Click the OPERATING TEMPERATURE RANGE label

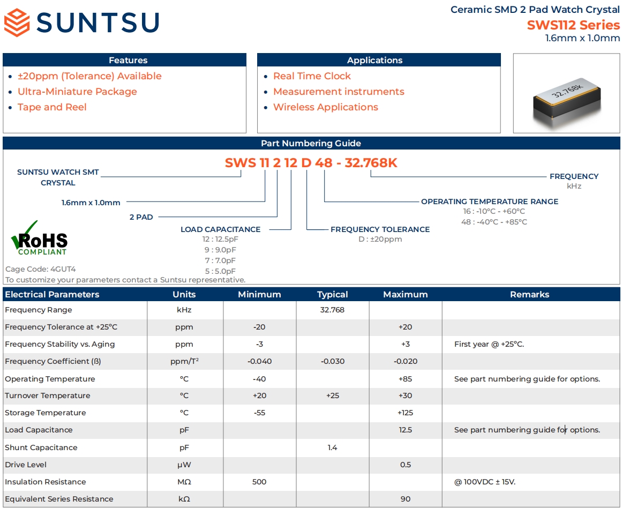pos(489,201)
